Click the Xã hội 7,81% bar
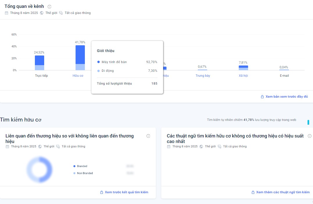The image size is (313, 204). (x=243, y=68)
